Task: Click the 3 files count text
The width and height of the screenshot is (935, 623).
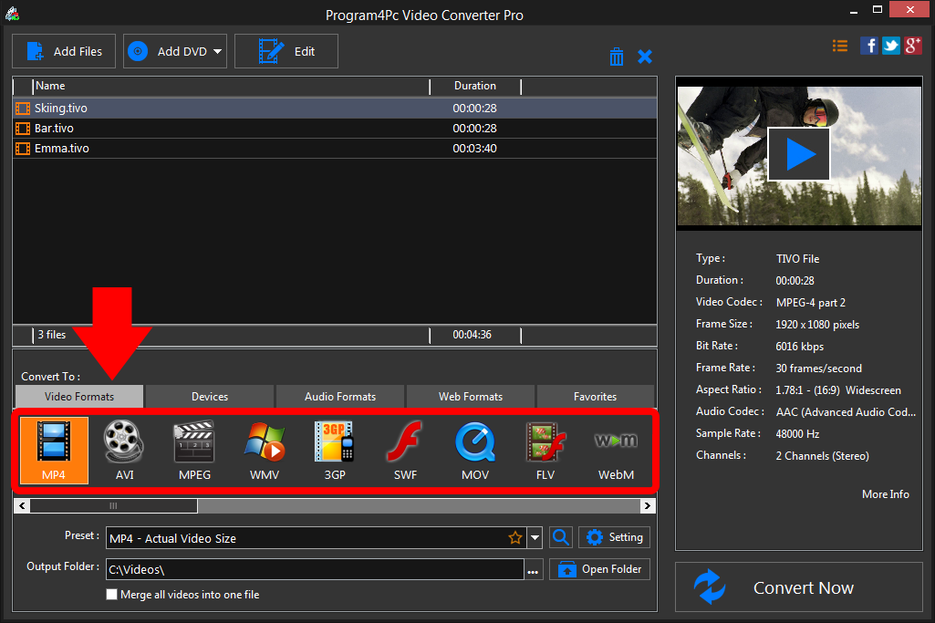Action: click(x=52, y=335)
